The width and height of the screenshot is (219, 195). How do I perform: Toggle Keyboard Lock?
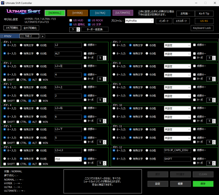tap(202, 28)
